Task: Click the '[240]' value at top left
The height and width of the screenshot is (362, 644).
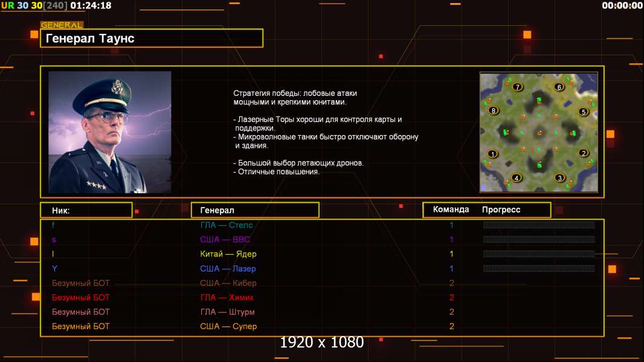Action: coord(56,6)
